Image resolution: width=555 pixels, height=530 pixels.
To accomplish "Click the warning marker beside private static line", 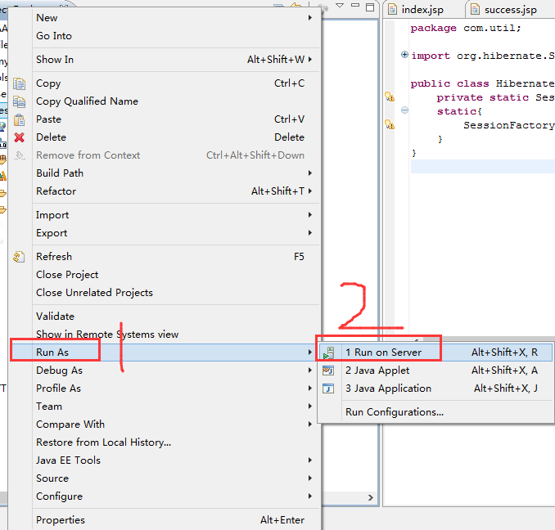I will pos(390,97).
